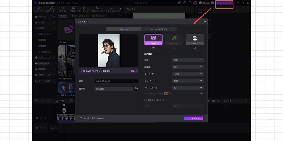Screen dimensions: 283x141
Task: Click the 保存先 path field D:\user2
Action: pos(114,89)
